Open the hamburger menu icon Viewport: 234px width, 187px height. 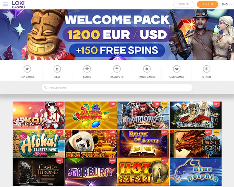point(5,4)
